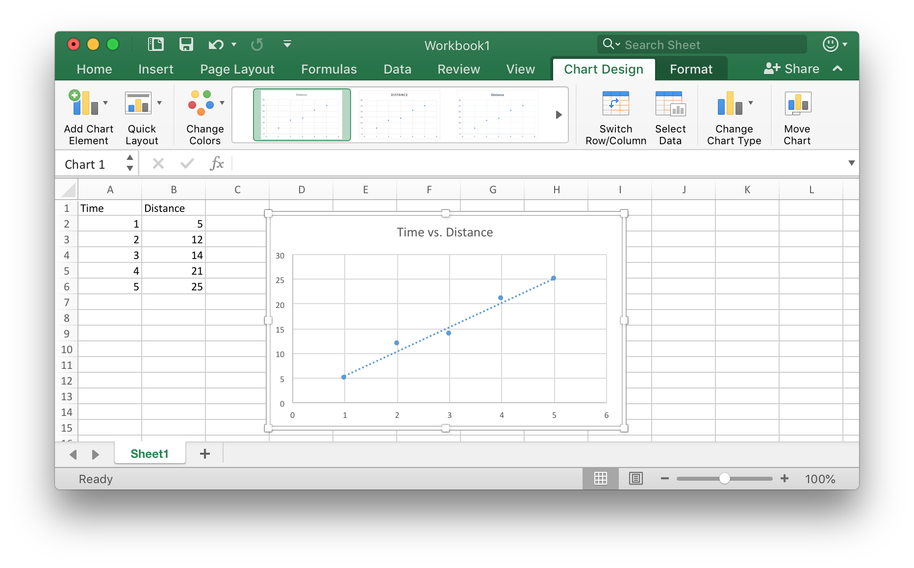Screen dimensions: 914x568
Task: Select row 1 header
Action: point(67,208)
